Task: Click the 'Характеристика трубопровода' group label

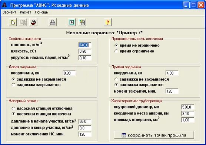Action: click(136, 101)
